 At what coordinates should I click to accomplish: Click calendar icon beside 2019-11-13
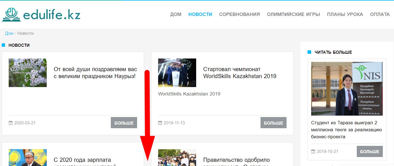click(160, 123)
